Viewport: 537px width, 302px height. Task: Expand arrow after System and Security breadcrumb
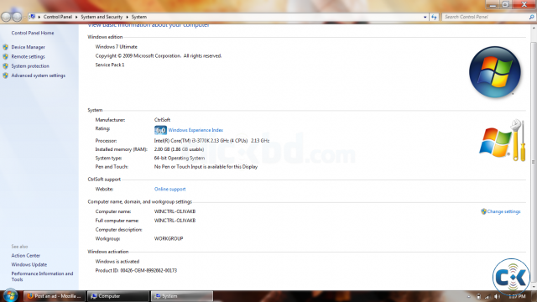pyautogui.click(x=127, y=17)
